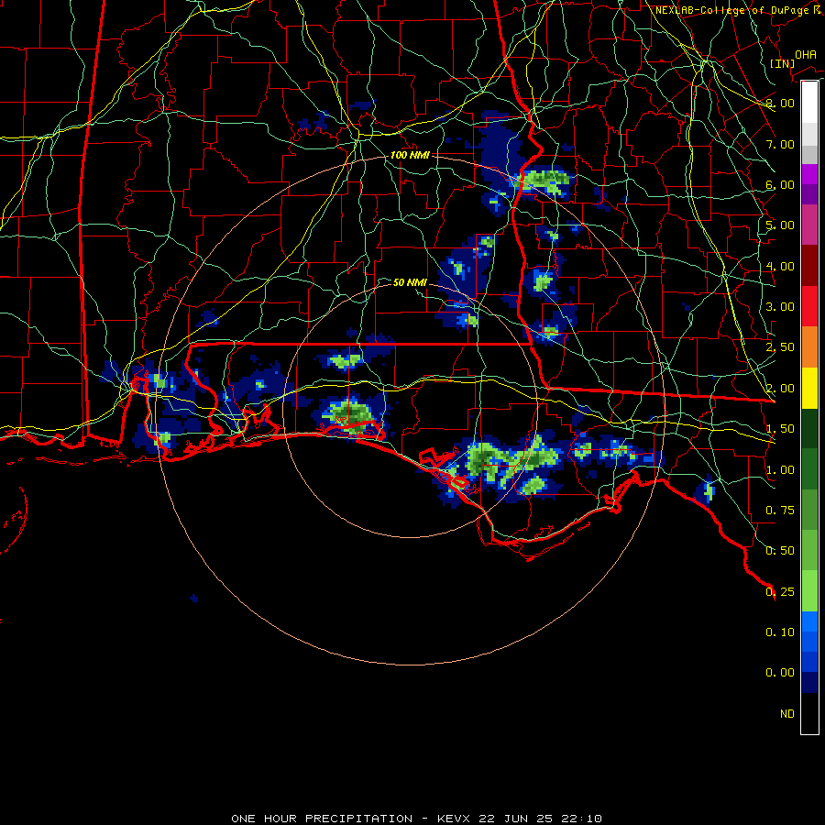The height and width of the screenshot is (825, 825).
Task: Select the dark red swatch beside 4.00
Action: [809, 266]
